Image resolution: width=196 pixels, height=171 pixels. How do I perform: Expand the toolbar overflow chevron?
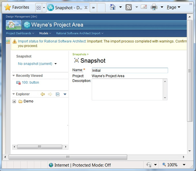tap(191, 4)
